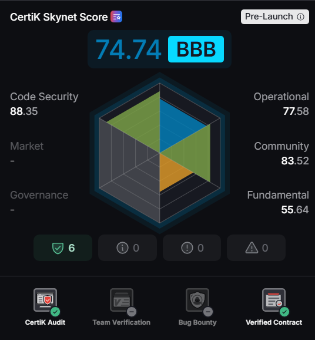Click the Pre-Launch info icon

click(x=300, y=17)
